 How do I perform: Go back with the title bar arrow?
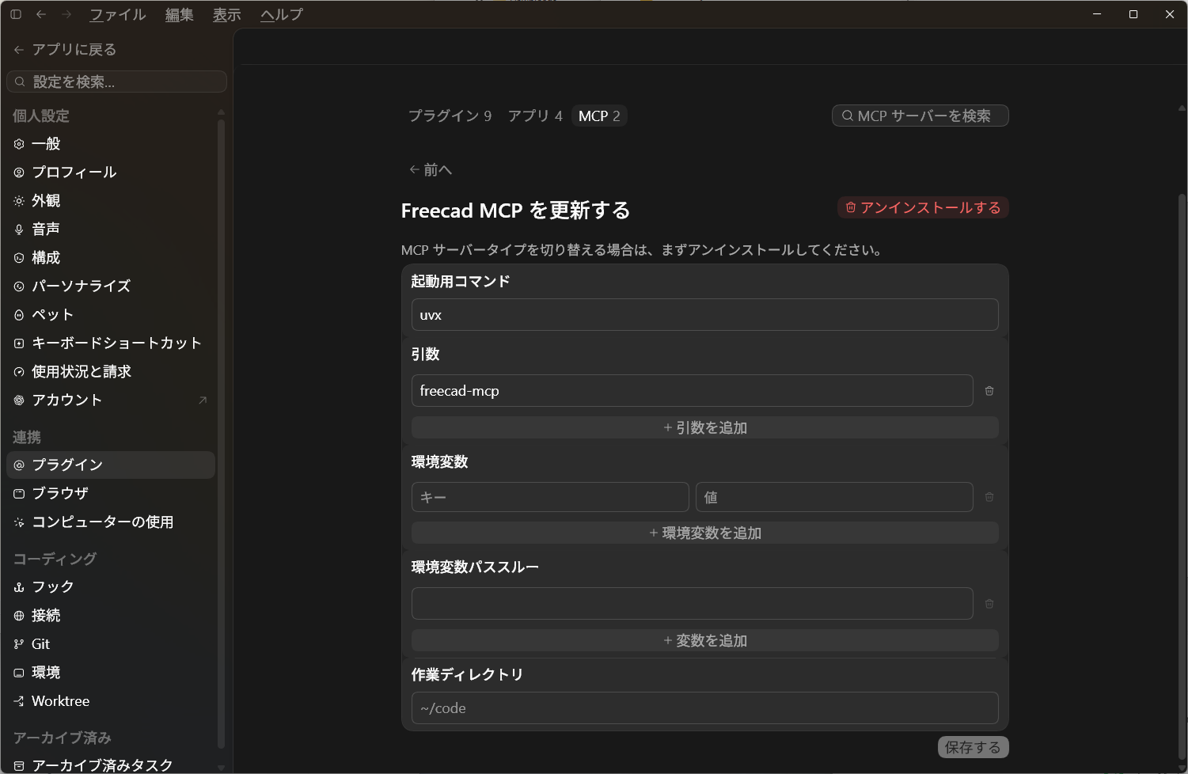(x=41, y=14)
